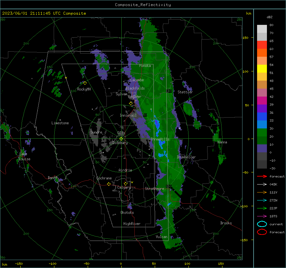The image size is (286, 268).
Task: Click the Stettler label on map
Action: click(185, 92)
